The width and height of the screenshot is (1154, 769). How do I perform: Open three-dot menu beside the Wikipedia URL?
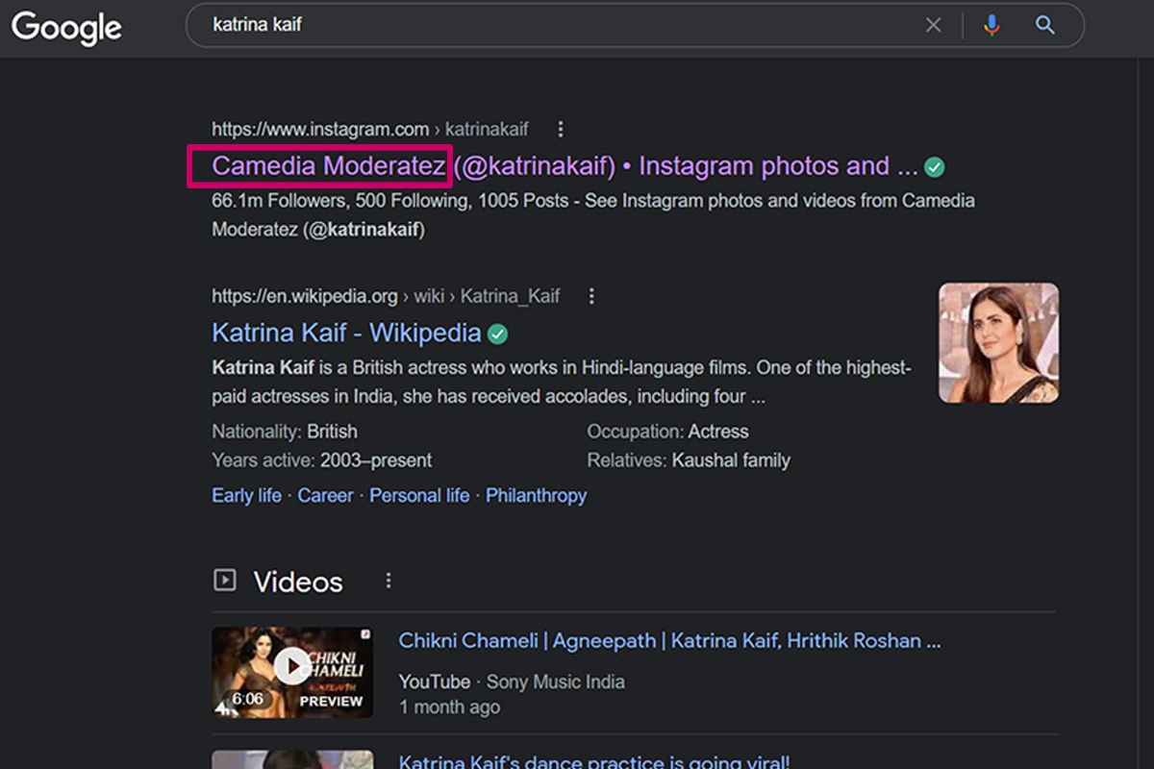(x=591, y=296)
